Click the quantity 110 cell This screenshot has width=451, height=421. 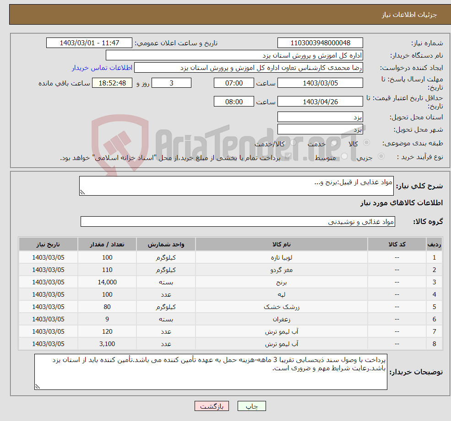[x=107, y=270]
